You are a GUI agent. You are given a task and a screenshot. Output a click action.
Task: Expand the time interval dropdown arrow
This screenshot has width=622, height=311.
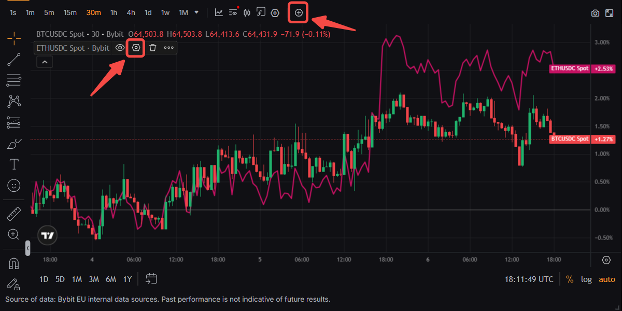point(196,12)
